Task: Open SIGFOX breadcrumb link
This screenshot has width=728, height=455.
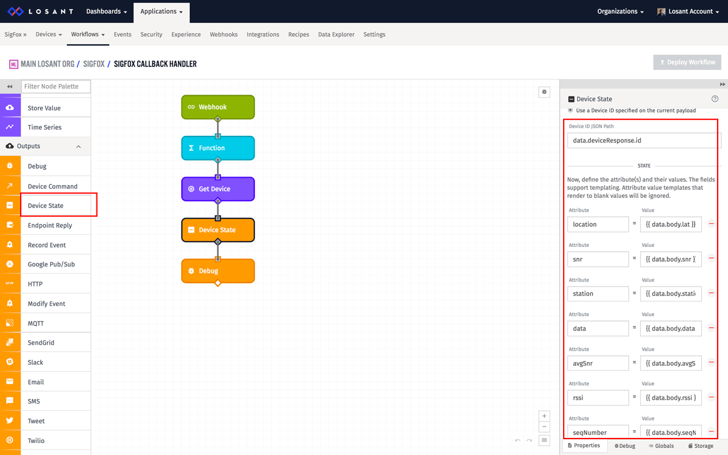Action: [94, 64]
